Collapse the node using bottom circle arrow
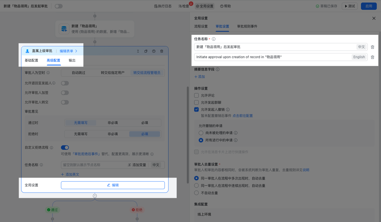The height and width of the screenshot is (222, 381). pyautogui.click(x=95, y=196)
